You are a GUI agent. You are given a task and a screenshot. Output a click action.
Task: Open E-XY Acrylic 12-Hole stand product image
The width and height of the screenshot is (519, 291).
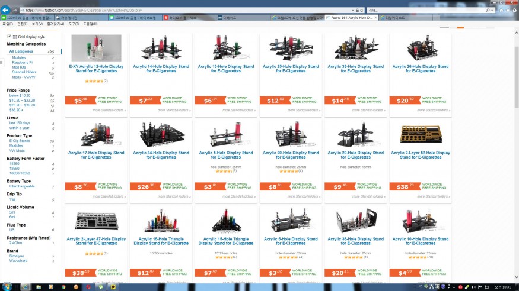95,48
